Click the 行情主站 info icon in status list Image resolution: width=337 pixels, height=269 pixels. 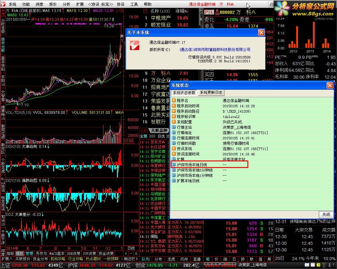(174, 127)
